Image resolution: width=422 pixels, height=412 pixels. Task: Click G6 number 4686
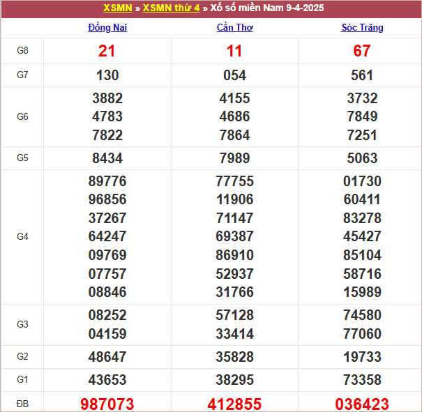(234, 116)
